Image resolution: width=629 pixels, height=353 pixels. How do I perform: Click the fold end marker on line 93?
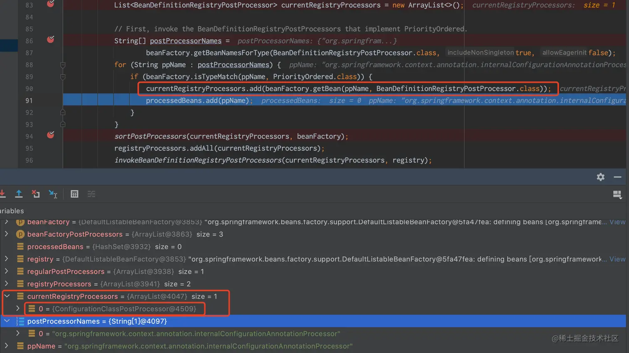click(x=63, y=124)
